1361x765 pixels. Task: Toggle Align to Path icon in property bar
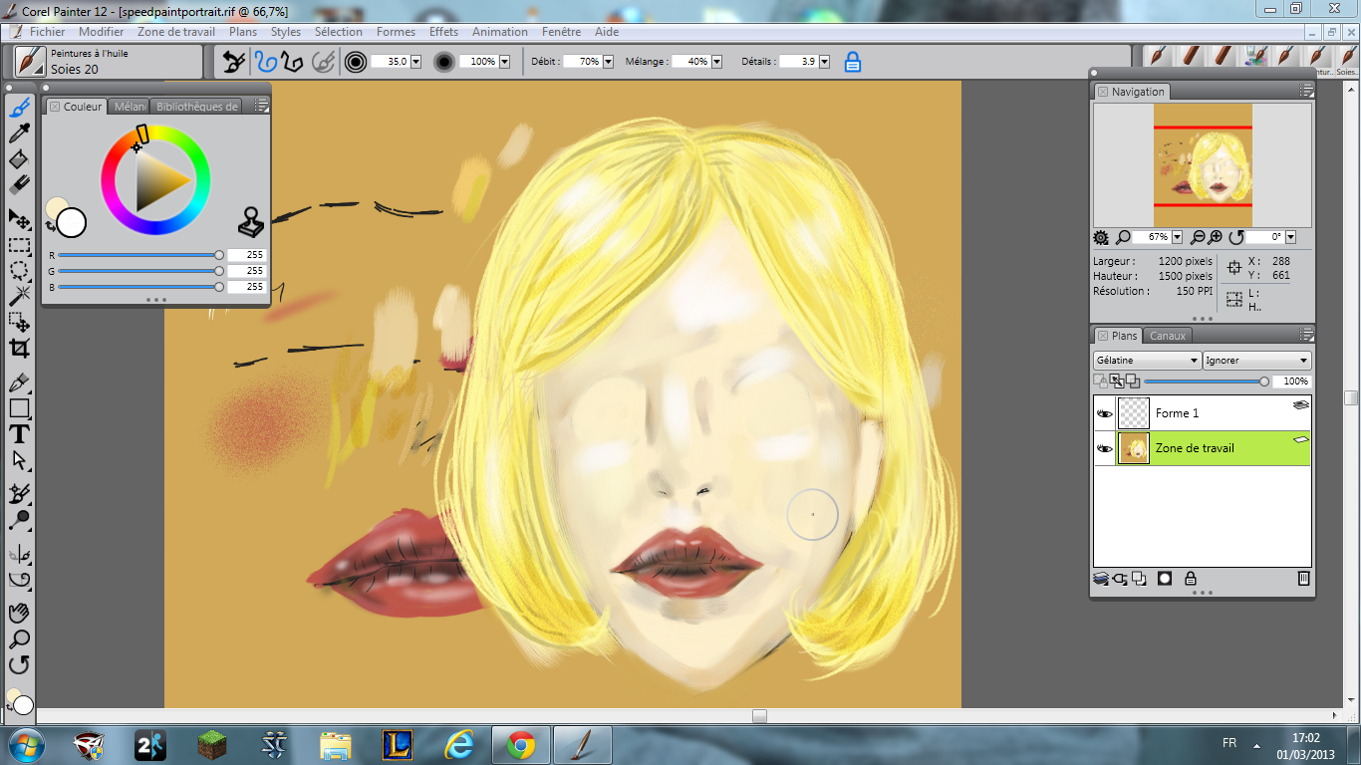[322, 62]
